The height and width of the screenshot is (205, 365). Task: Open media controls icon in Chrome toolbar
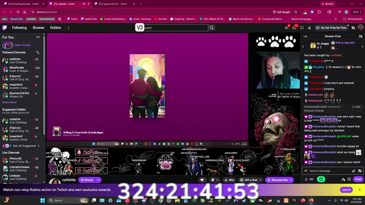pos(339,12)
